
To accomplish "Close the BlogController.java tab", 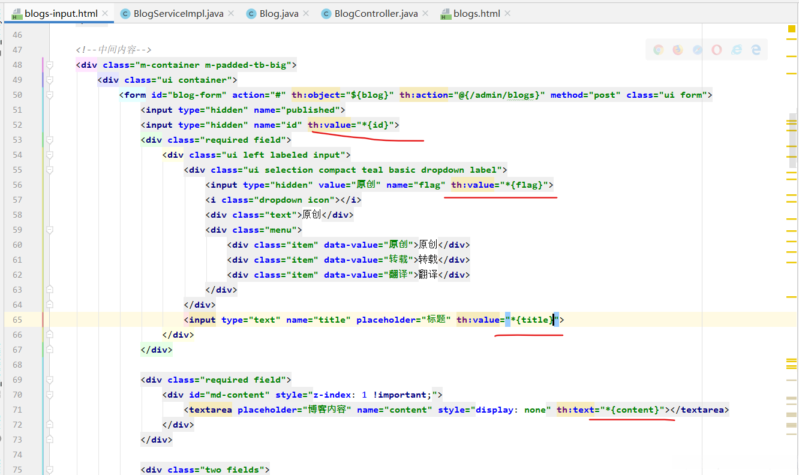I will tap(425, 13).
